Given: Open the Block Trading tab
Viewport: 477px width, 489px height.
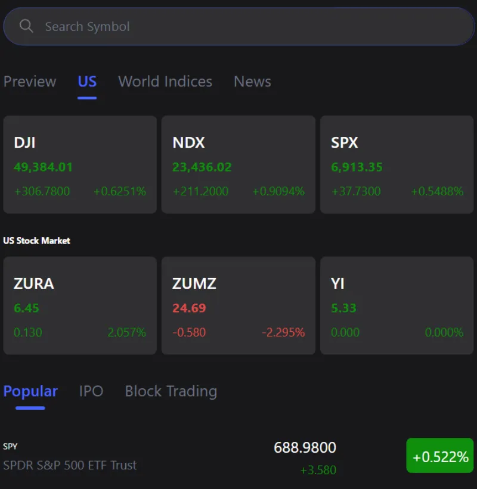Looking at the screenshot, I should pos(171,391).
